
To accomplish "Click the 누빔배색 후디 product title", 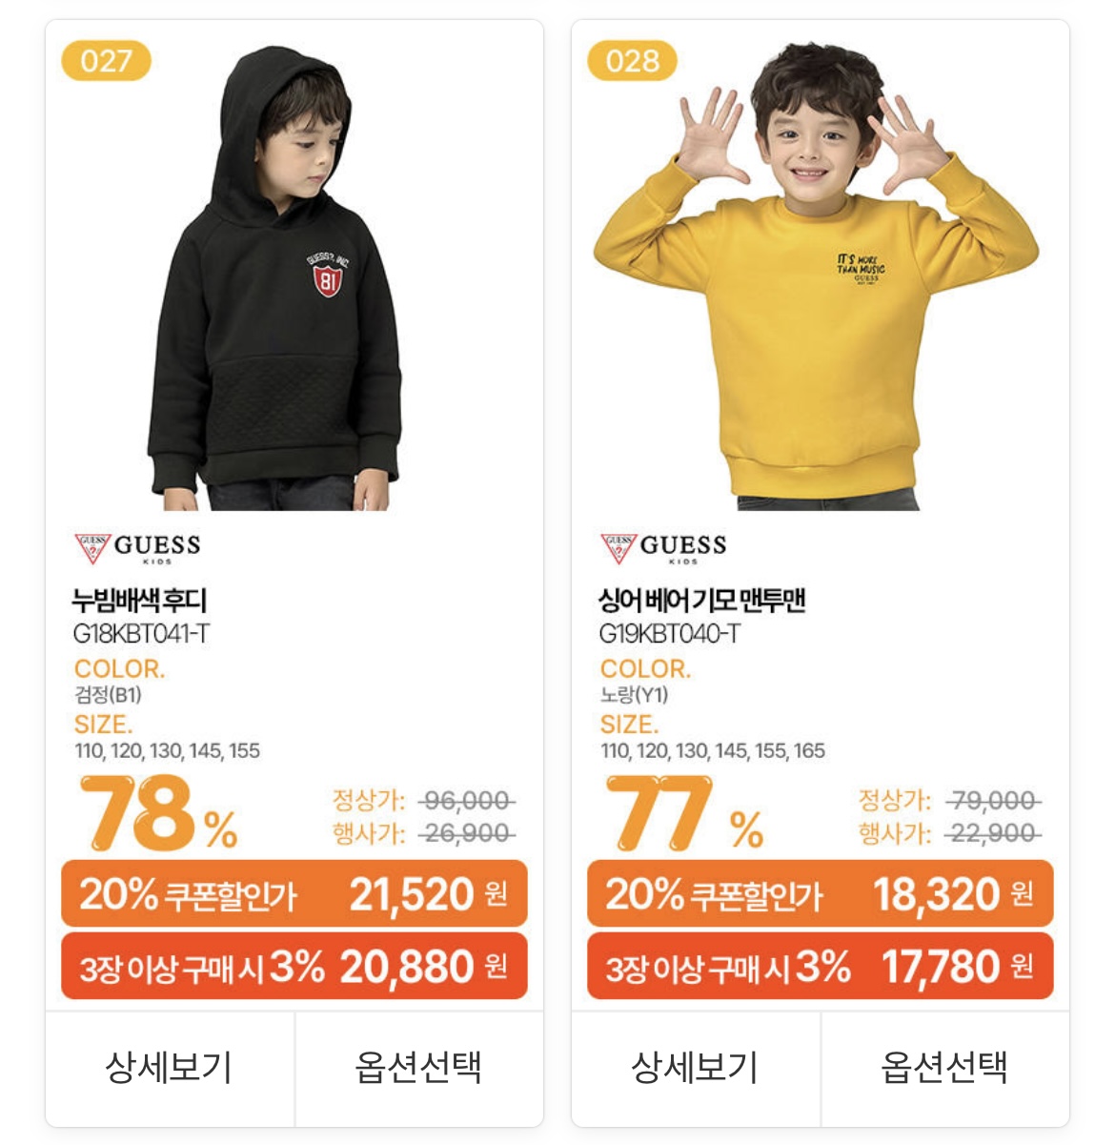I will pos(139,600).
